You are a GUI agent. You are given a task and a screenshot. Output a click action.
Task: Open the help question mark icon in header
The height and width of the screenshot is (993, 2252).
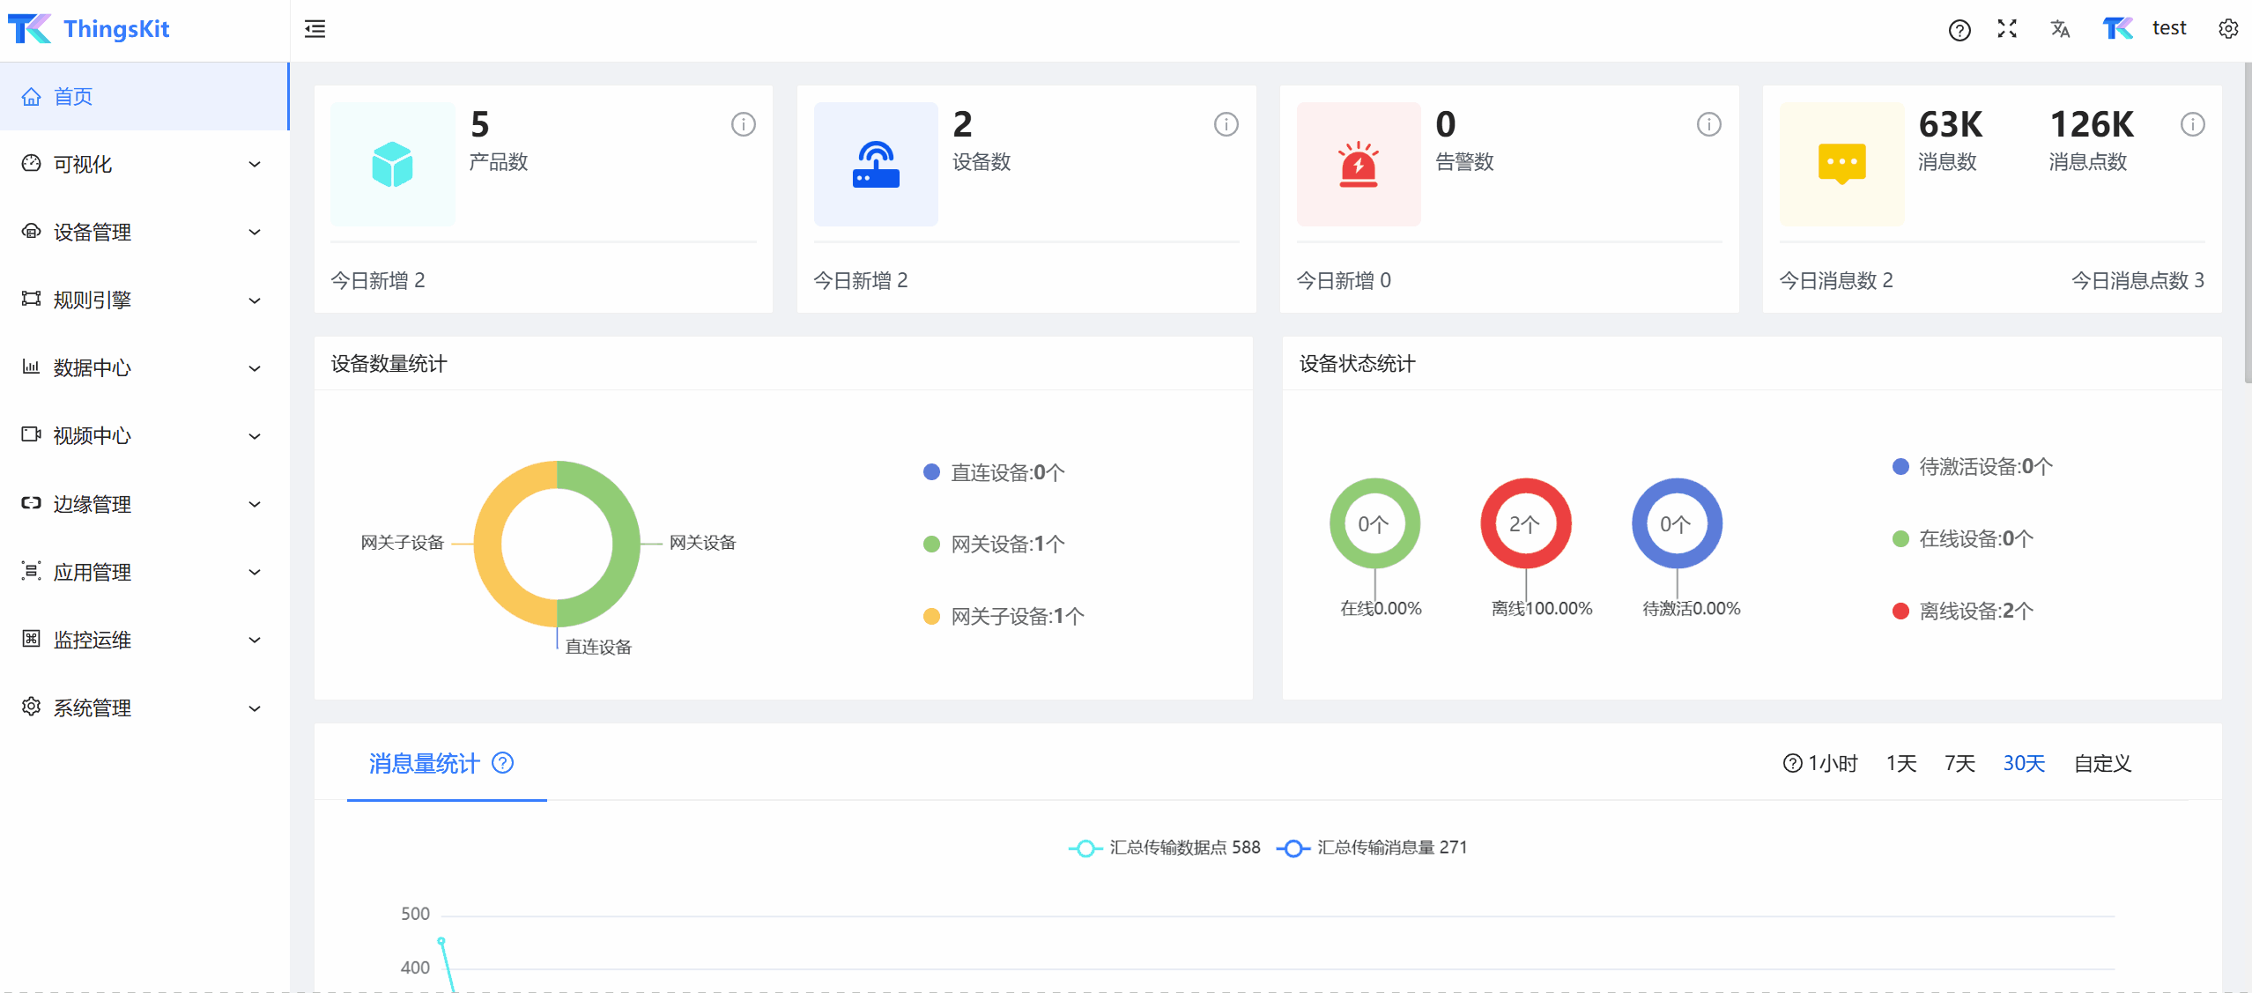pyautogui.click(x=1959, y=30)
